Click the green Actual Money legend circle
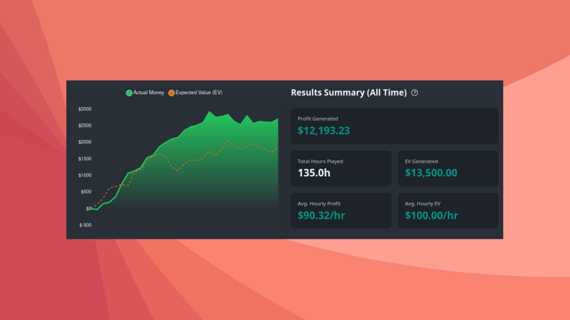570x320 pixels. pyautogui.click(x=129, y=93)
